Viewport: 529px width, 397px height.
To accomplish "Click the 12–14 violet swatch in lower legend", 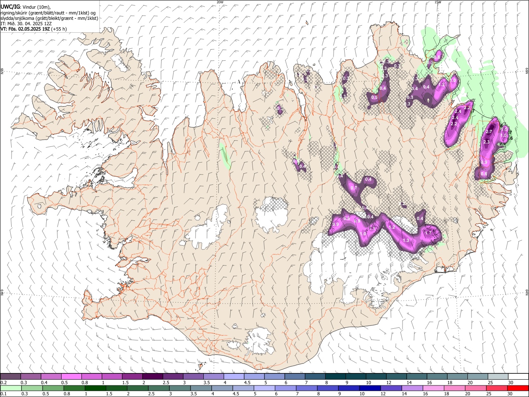I will click(391, 388).
